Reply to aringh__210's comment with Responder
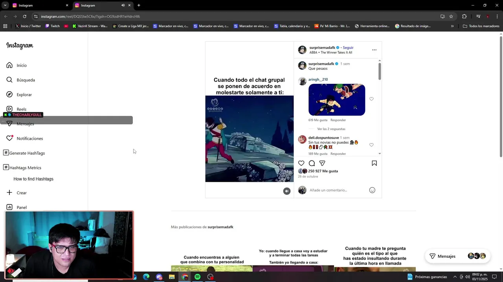The width and height of the screenshot is (503, 282). tap(338, 120)
